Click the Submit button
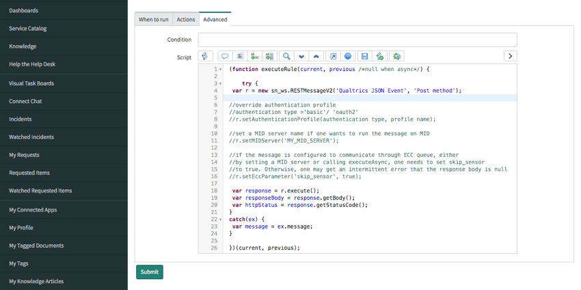 (149, 272)
